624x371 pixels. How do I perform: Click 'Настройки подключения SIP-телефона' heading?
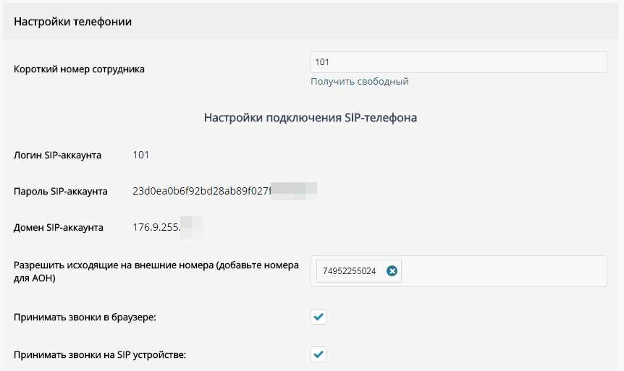[x=311, y=118]
